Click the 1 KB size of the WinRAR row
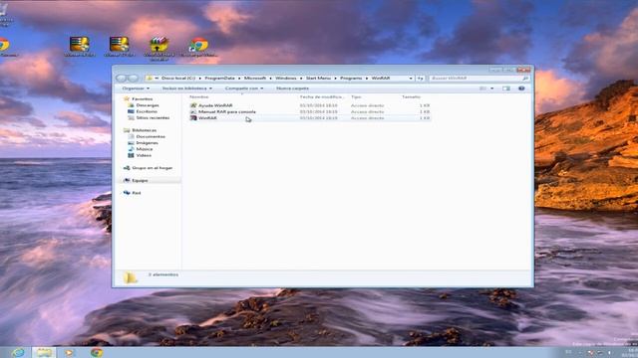This screenshot has width=638, height=358. tap(425, 118)
